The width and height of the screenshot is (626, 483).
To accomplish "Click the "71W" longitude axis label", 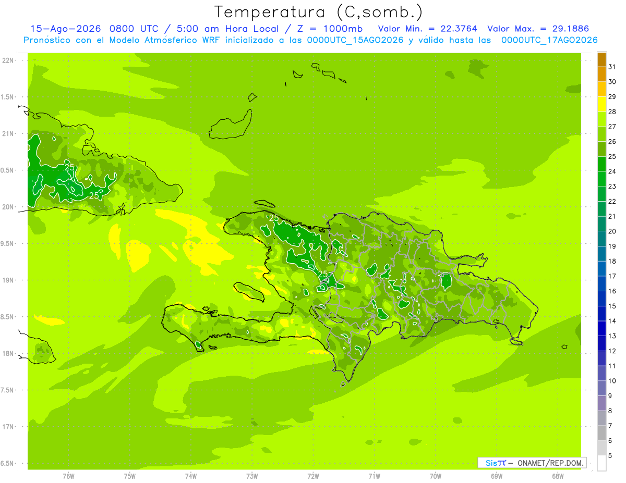I will pyautogui.click(x=374, y=476).
